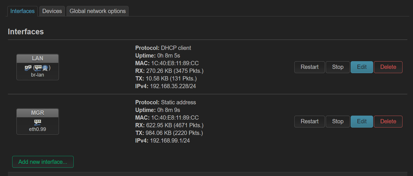
Task: Edit the MGR interface settings
Action: coord(362,122)
